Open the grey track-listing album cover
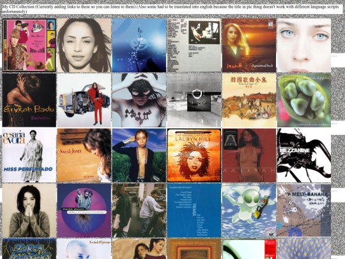 pyautogui.click(x=194, y=45)
